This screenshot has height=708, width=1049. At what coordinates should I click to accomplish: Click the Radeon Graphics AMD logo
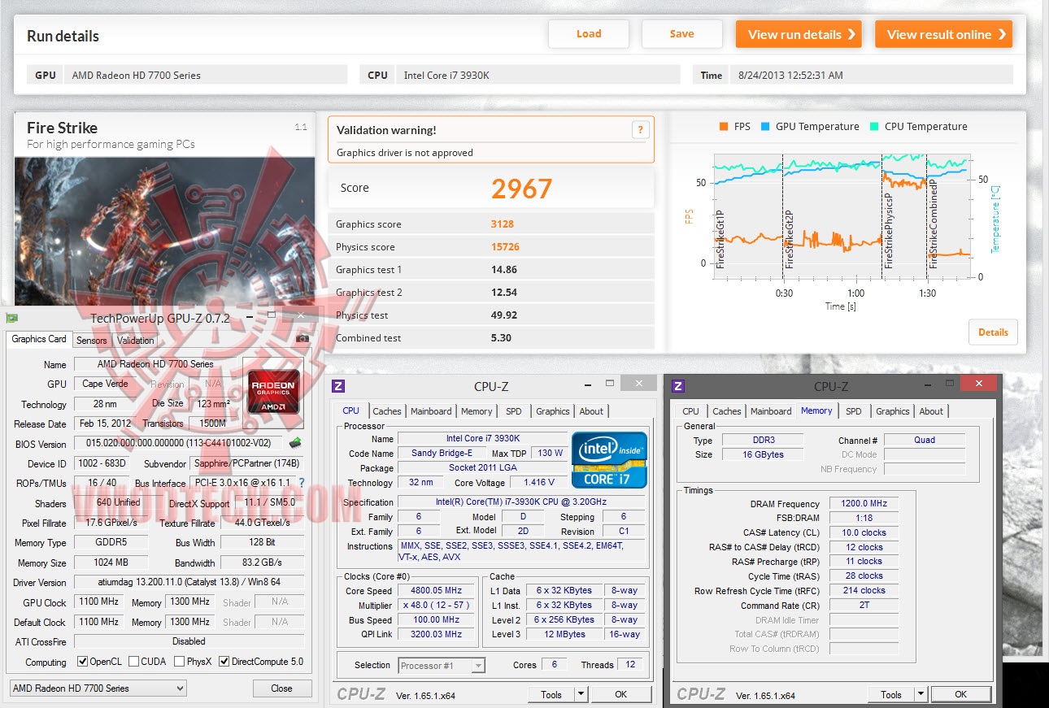coord(274,391)
